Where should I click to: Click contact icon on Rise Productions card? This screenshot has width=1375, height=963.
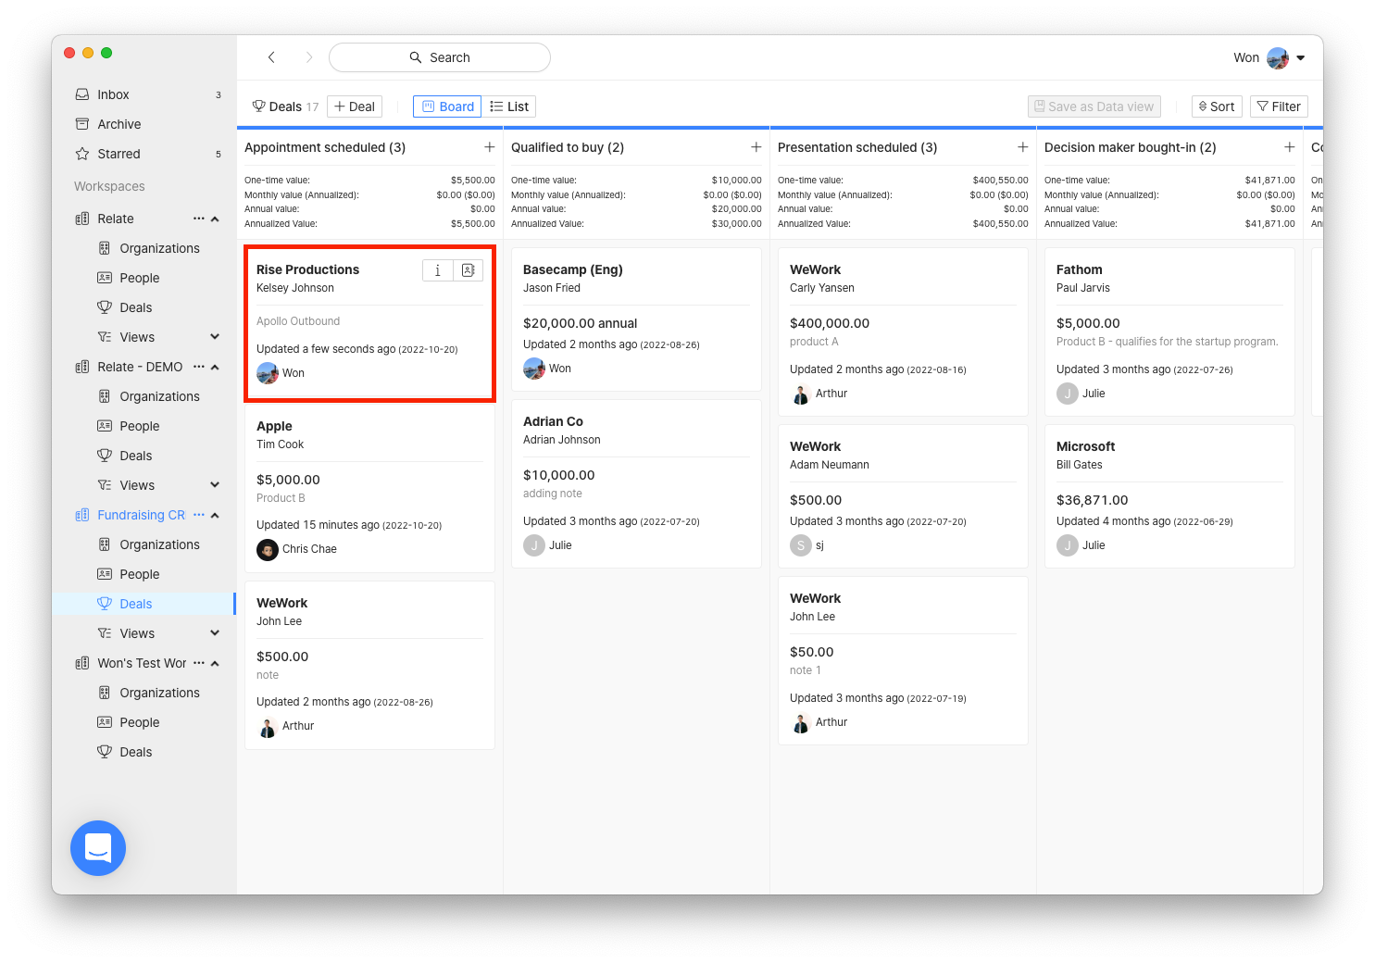469,270
